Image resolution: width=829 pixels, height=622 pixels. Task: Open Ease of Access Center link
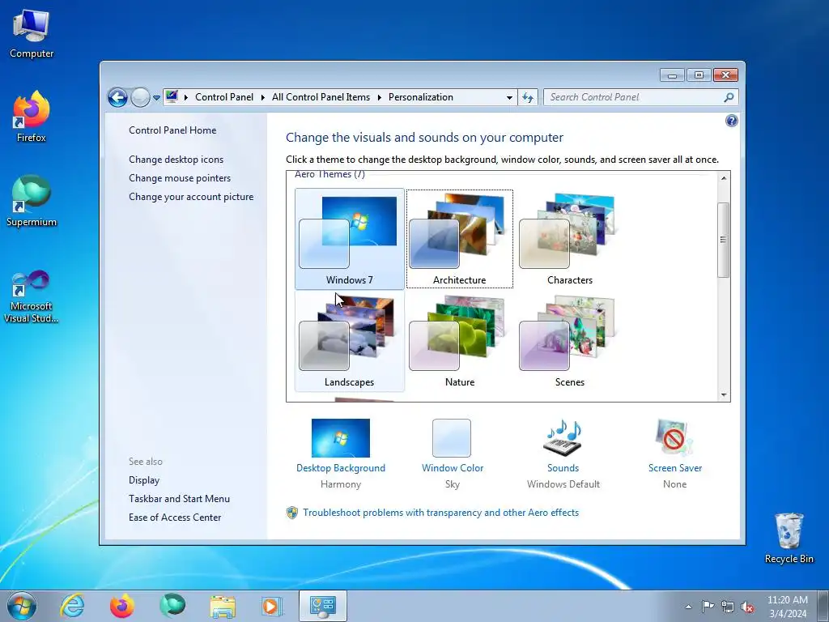175,518
